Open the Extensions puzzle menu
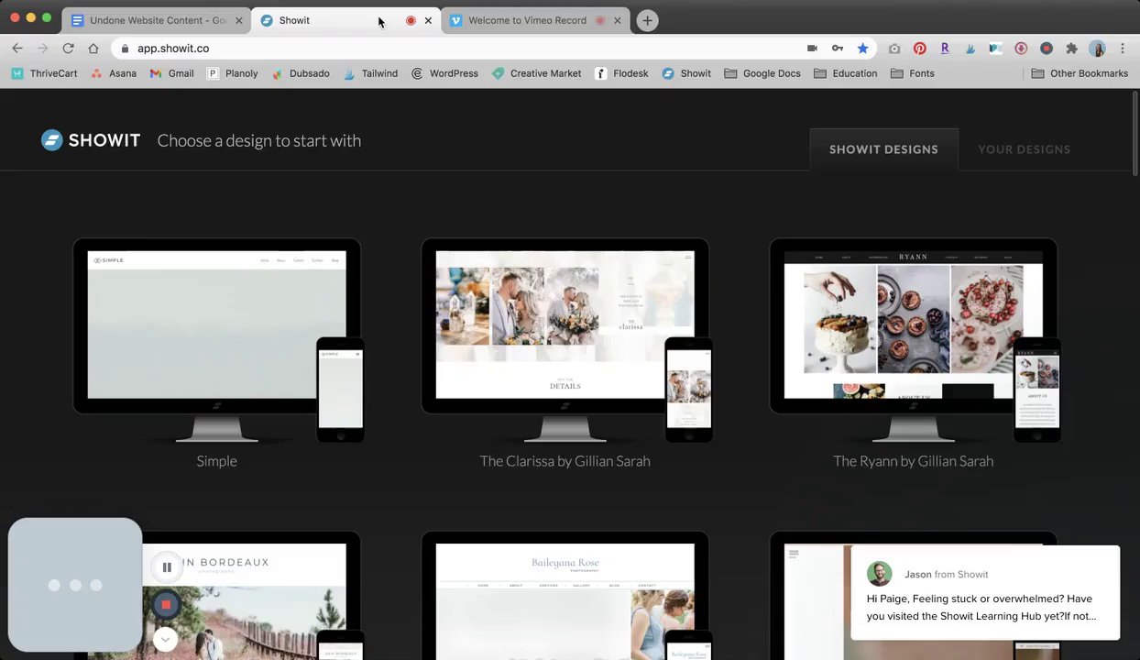Viewport: 1140px width, 660px height. point(1071,49)
